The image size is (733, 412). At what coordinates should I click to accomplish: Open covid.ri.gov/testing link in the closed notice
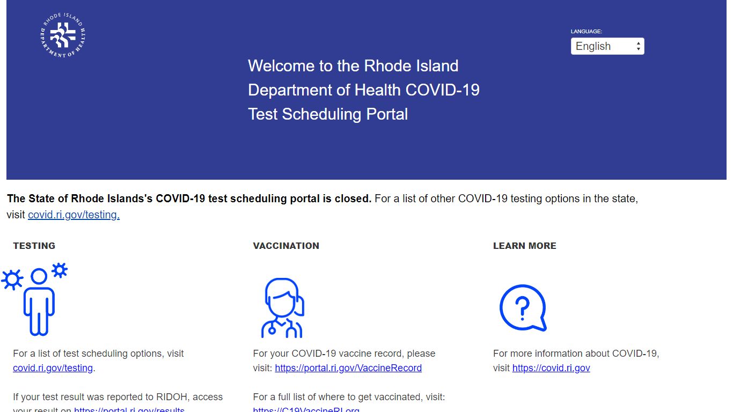click(74, 215)
